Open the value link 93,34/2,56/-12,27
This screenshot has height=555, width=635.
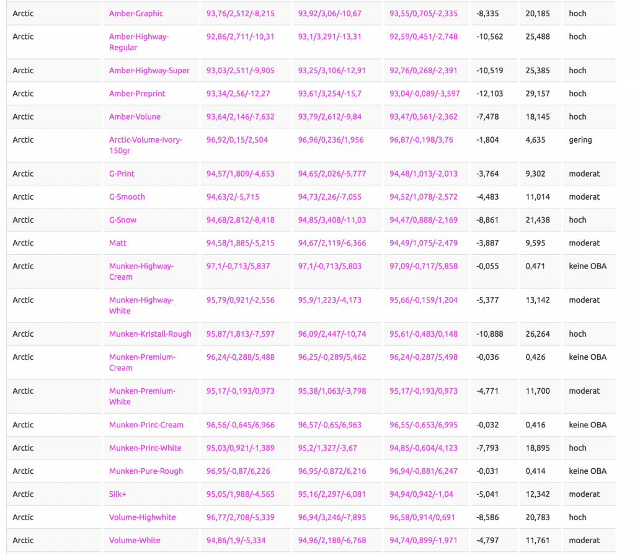click(x=238, y=94)
